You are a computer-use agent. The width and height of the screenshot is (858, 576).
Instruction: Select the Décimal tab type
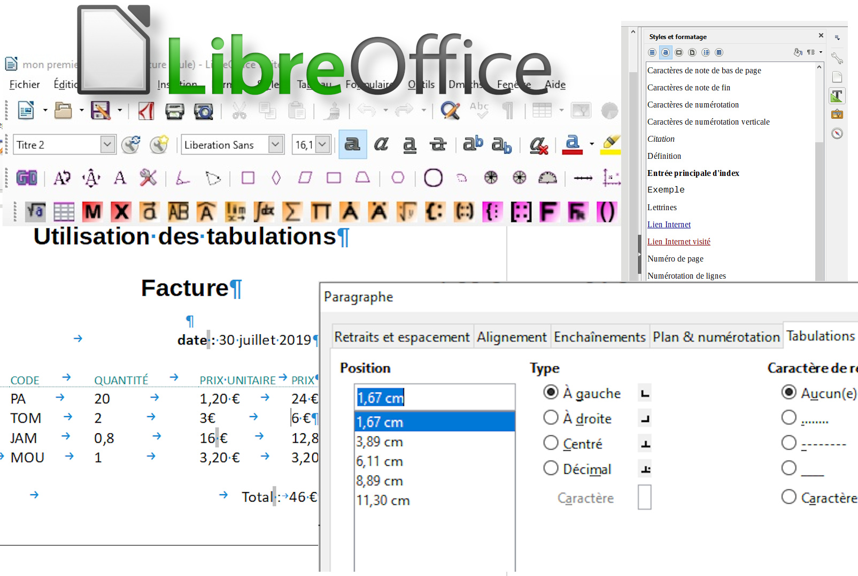coord(577,469)
